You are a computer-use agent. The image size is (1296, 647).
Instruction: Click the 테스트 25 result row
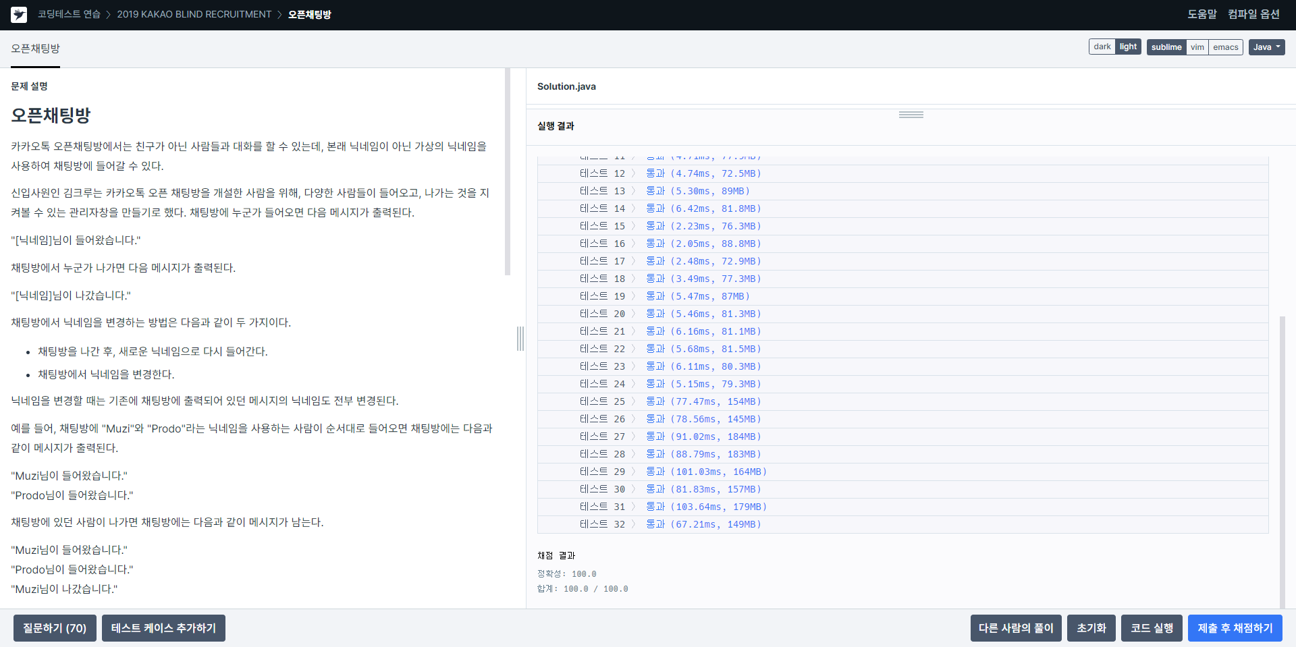click(x=903, y=401)
